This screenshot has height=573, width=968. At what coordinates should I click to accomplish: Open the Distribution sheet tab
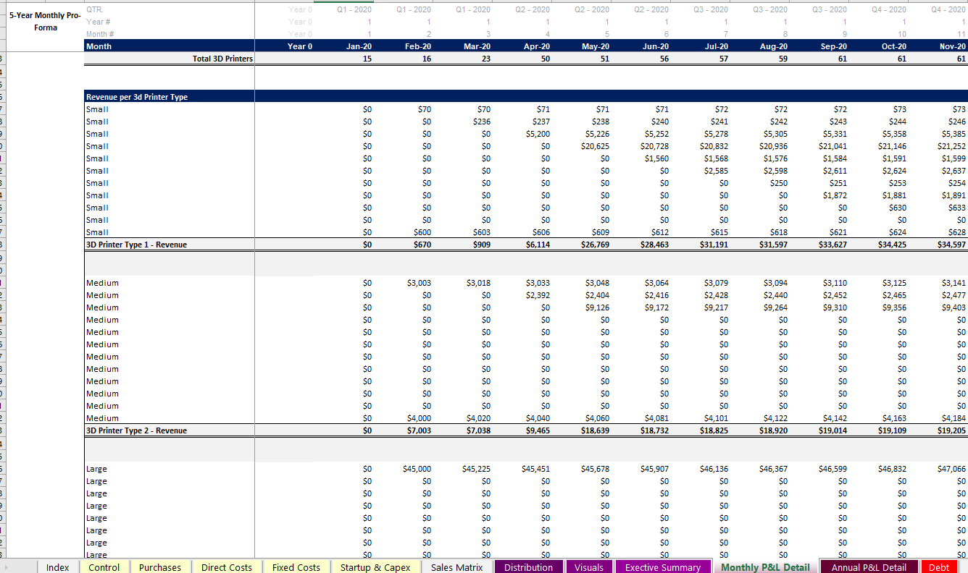click(x=528, y=567)
